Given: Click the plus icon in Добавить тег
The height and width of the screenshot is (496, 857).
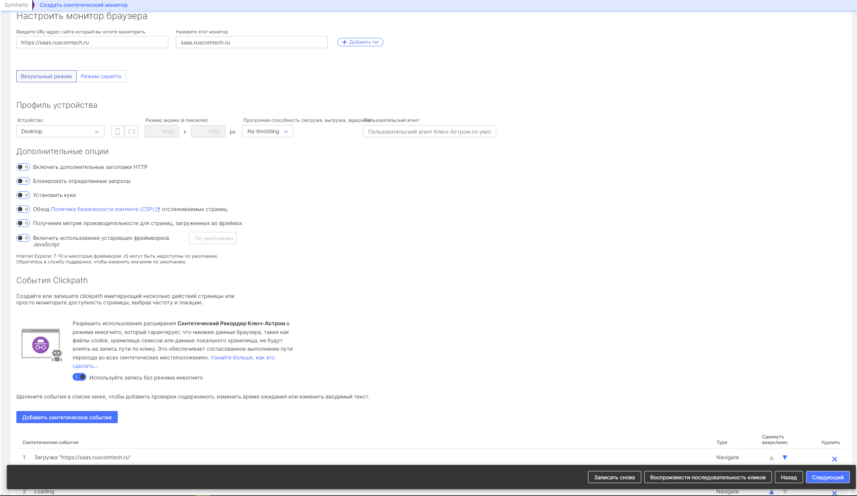Looking at the screenshot, I should [344, 42].
